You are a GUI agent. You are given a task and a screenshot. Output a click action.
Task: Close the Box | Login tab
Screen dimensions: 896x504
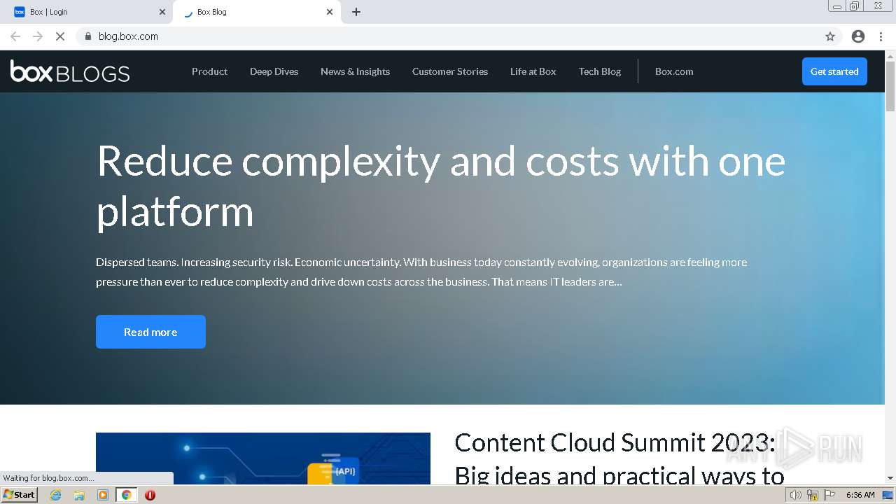point(162,12)
